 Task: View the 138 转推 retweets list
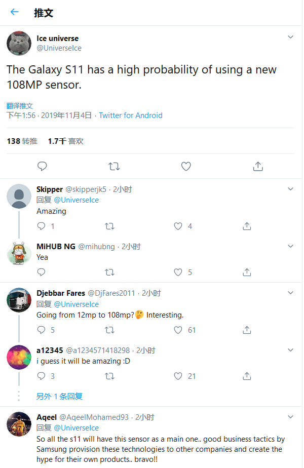point(22,141)
